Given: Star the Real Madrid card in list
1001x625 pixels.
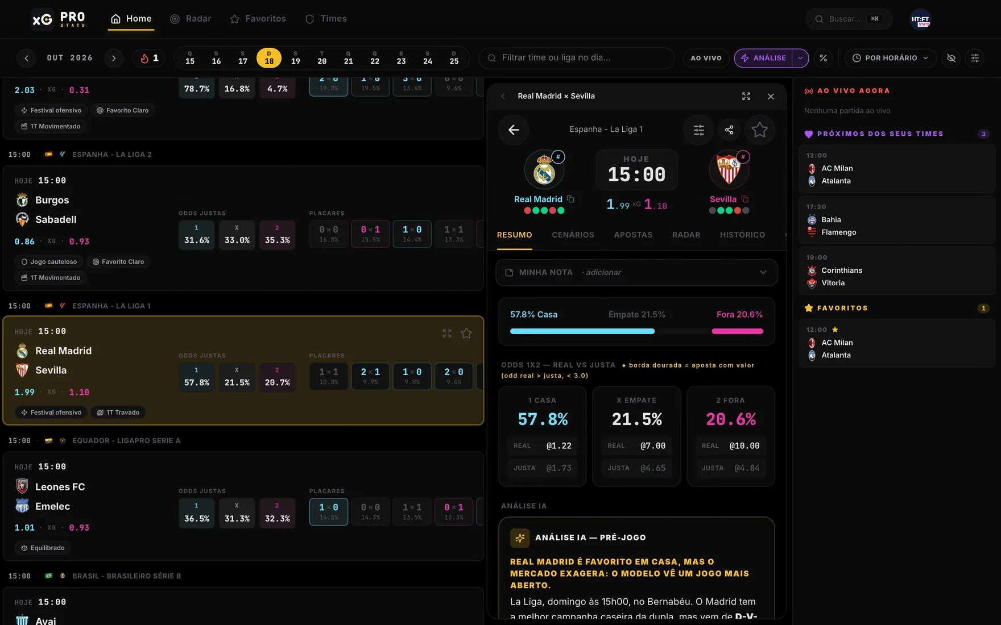Looking at the screenshot, I should tap(466, 334).
